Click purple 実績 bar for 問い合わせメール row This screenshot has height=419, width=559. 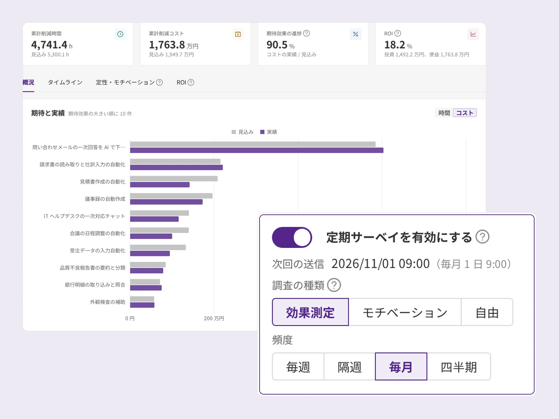[x=257, y=150]
